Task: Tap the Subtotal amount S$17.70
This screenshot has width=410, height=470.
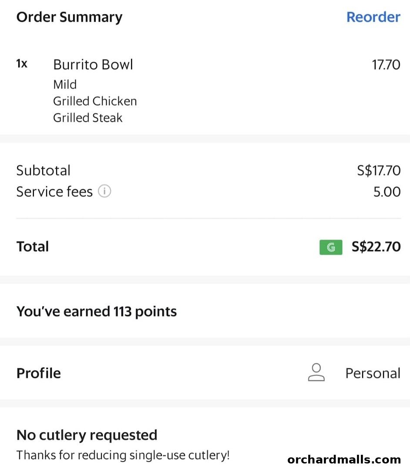Action: 379,170
